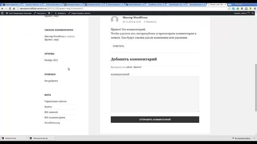
Task: Click the green round extension icon
Action: coord(238,9)
